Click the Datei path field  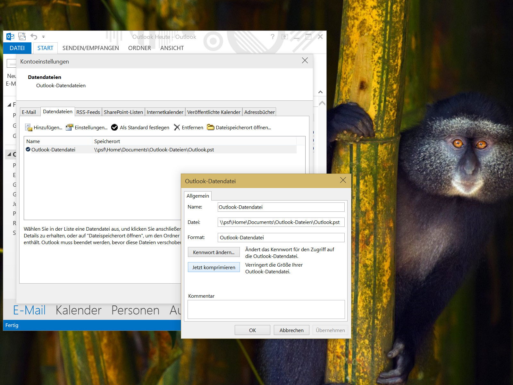click(x=281, y=222)
